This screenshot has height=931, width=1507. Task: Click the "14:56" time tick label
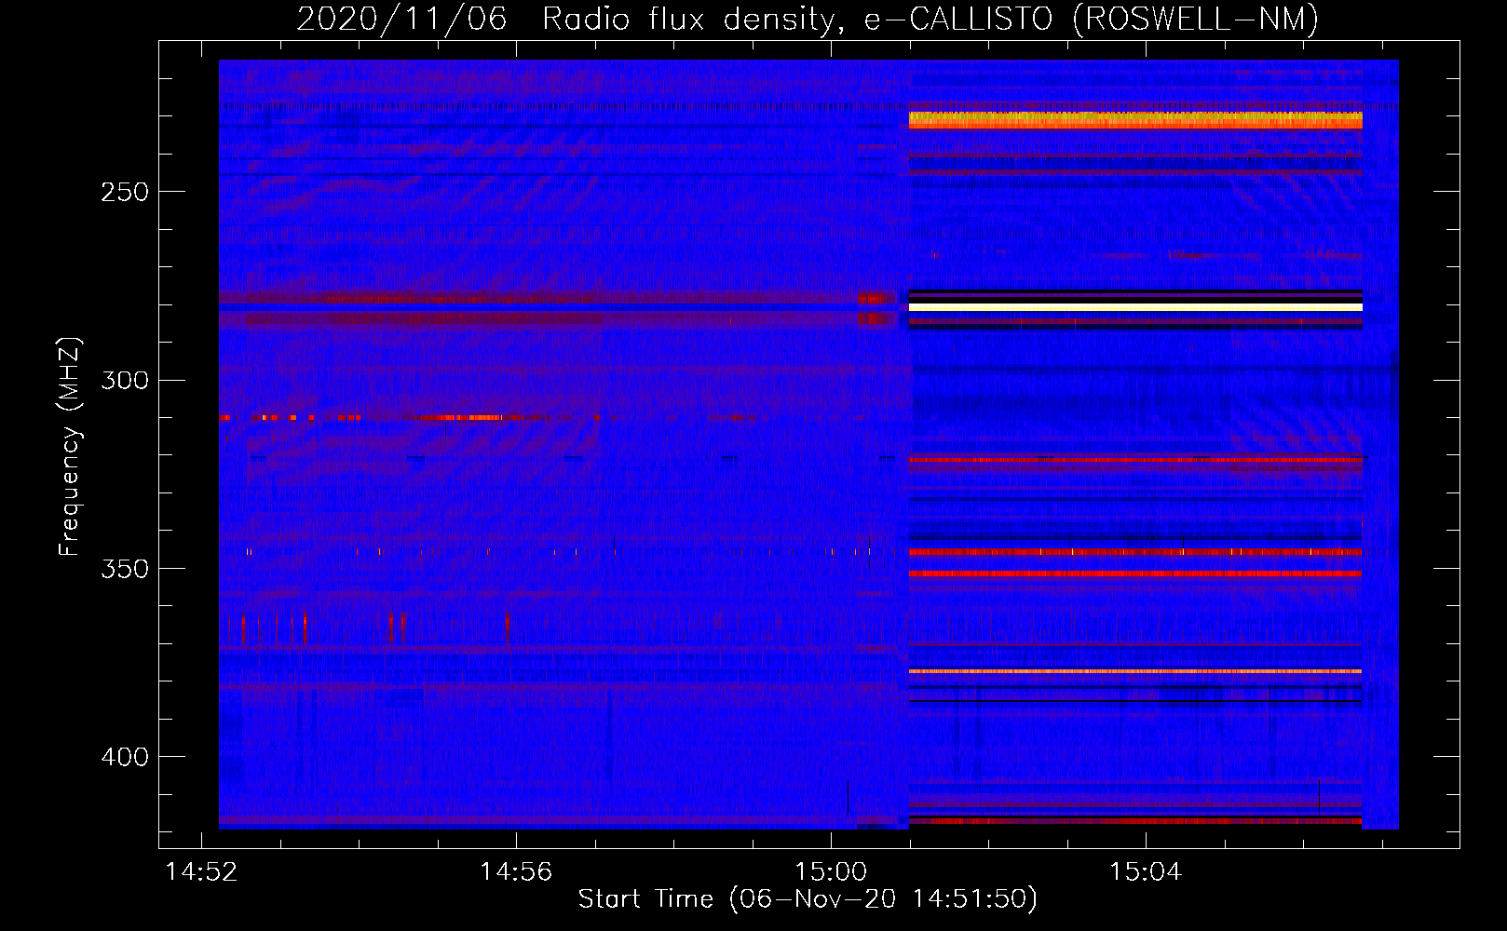(516, 872)
